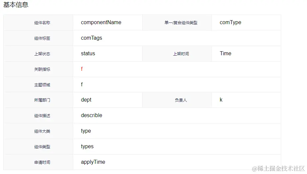Click the dept value
This screenshot has height=174, width=307.
pyautogui.click(x=86, y=100)
